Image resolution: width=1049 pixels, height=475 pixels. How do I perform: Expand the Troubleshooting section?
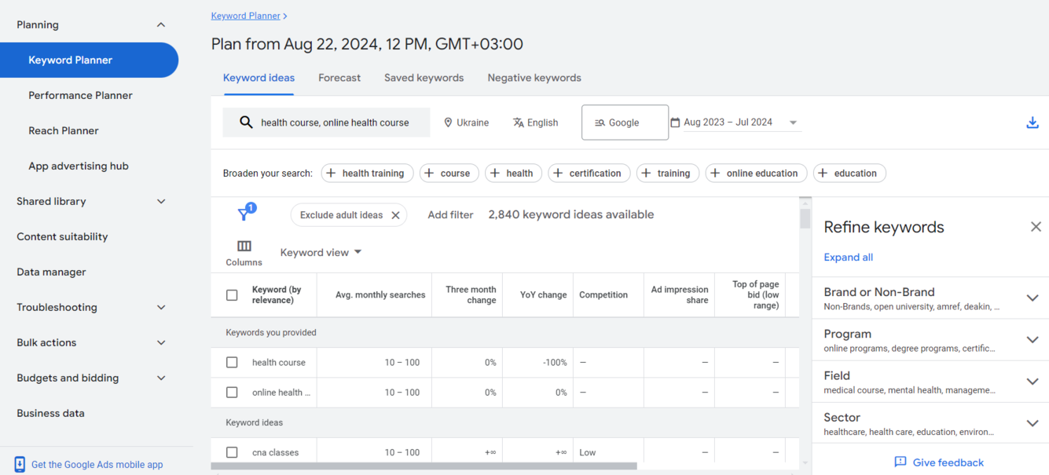coord(161,308)
